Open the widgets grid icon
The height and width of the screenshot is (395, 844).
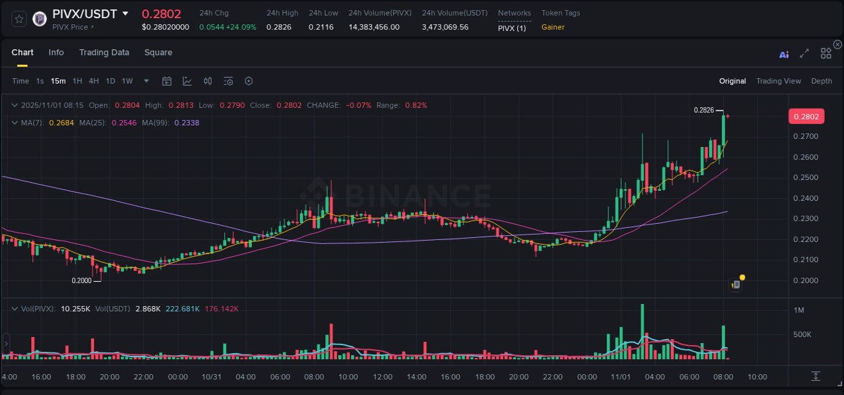point(826,53)
